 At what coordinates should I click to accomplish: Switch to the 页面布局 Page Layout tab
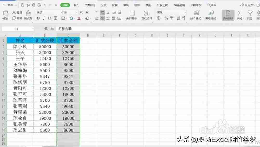[90, 5]
